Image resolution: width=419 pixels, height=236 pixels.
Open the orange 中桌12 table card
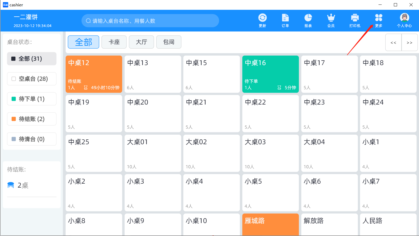(x=94, y=74)
